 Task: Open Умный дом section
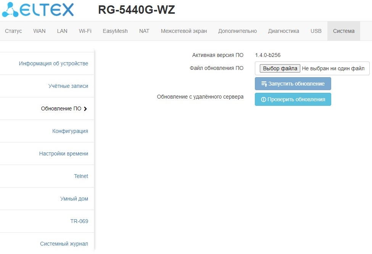74,199
